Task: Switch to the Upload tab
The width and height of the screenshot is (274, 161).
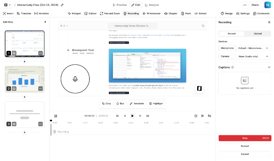Action: [258, 33]
